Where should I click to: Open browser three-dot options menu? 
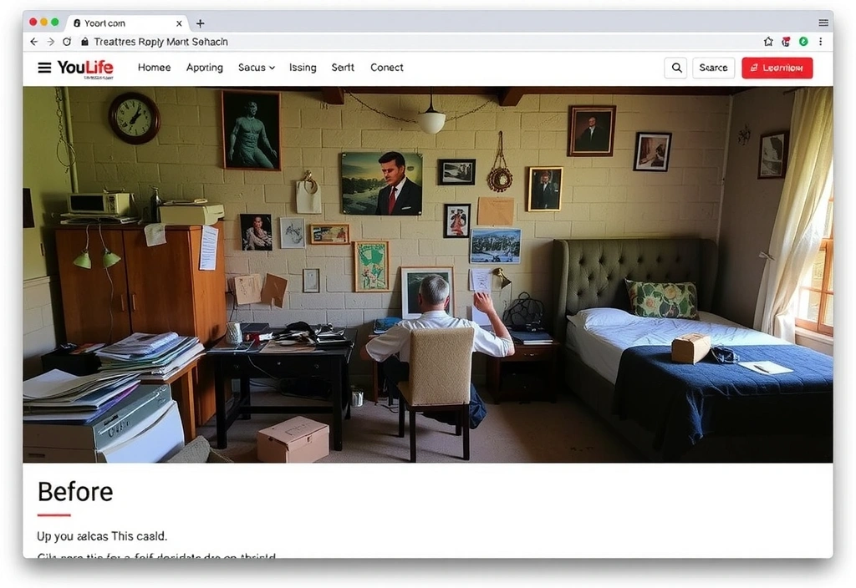pyautogui.click(x=821, y=42)
